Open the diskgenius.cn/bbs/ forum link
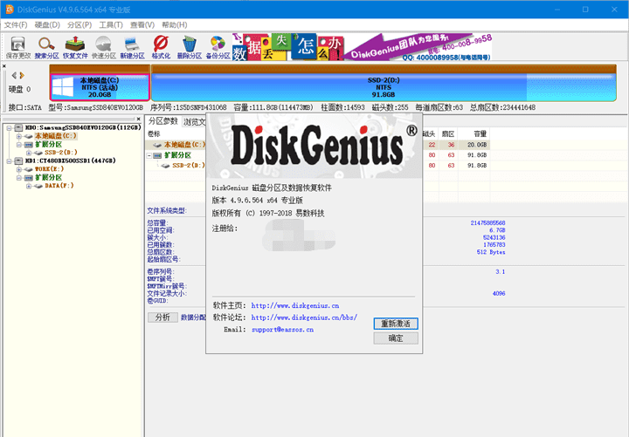This screenshot has height=437, width=629. pyautogui.click(x=304, y=318)
